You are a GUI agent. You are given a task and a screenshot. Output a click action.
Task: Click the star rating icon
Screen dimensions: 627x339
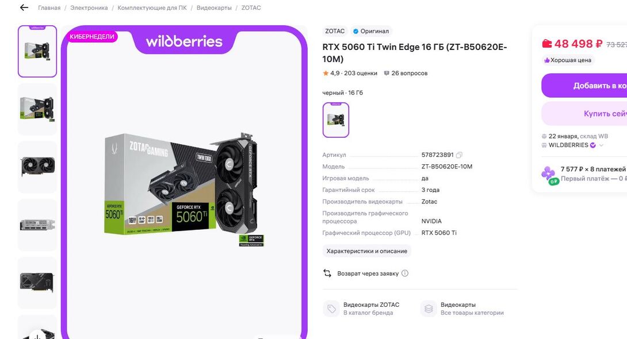326,73
